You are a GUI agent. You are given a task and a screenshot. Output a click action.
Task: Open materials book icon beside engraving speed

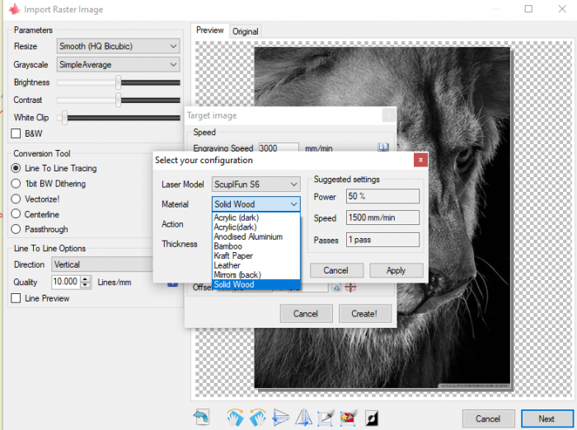coord(383,147)
